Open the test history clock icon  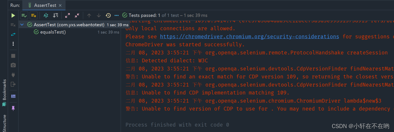pyautogui.click(x=108, y=15)
